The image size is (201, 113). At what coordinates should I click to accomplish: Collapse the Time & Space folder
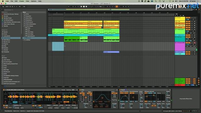tap(23, 26)
